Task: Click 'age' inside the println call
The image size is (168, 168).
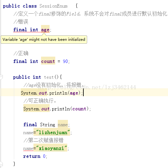Action: click(x=74, y=93)
